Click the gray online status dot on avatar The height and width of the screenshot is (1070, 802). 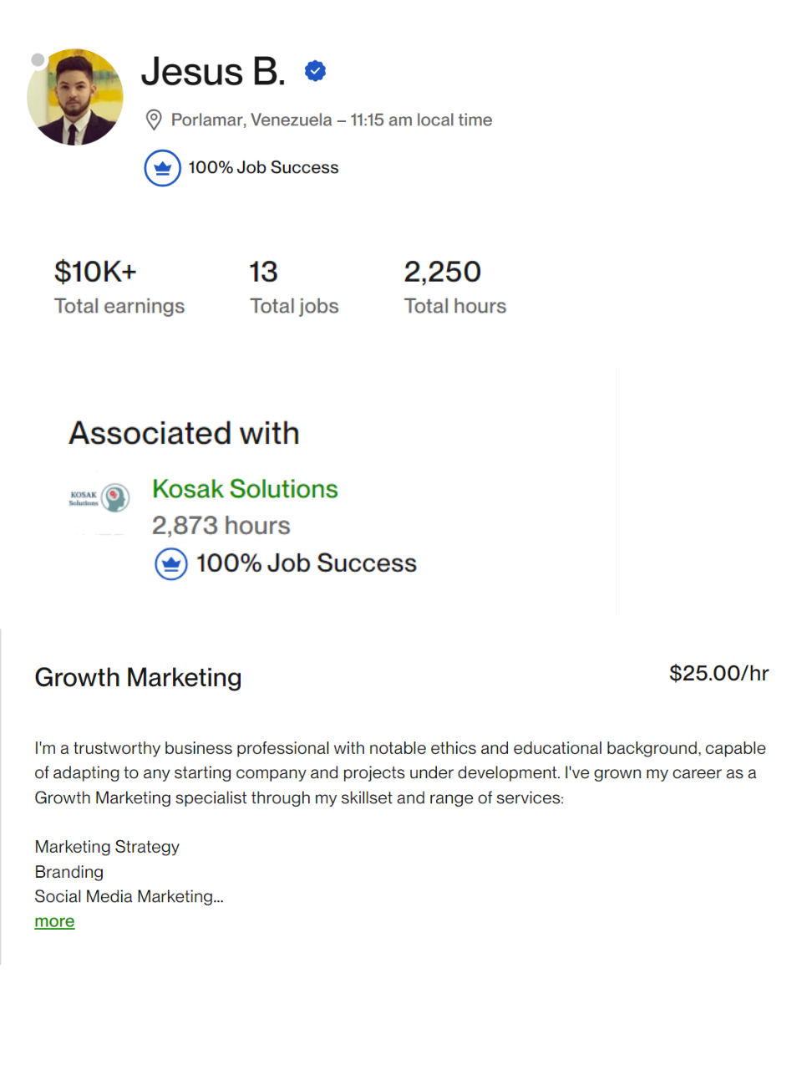(38, 60)
